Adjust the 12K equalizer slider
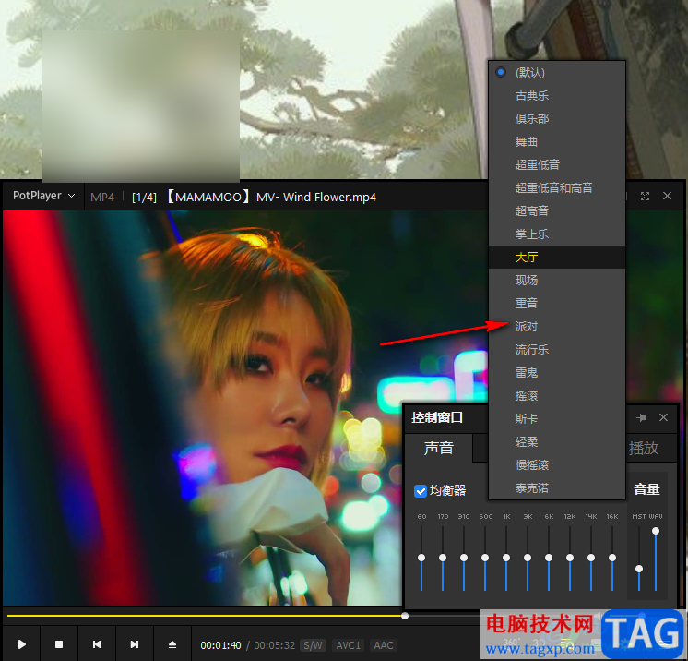Image resolution: width=688 pixels, height=661 pixels. 570,558
